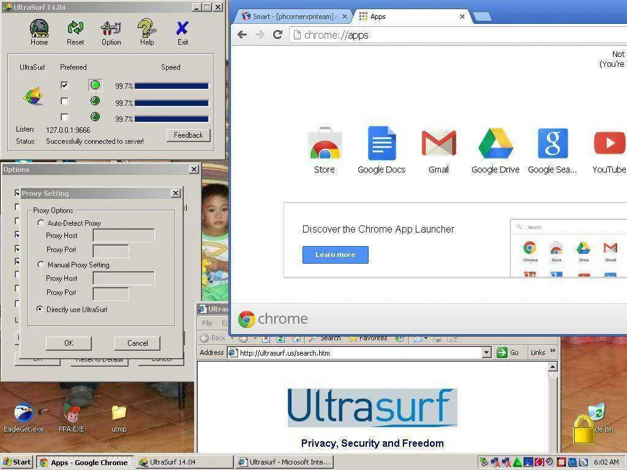Select the first green server indicator

click(95, 84)
